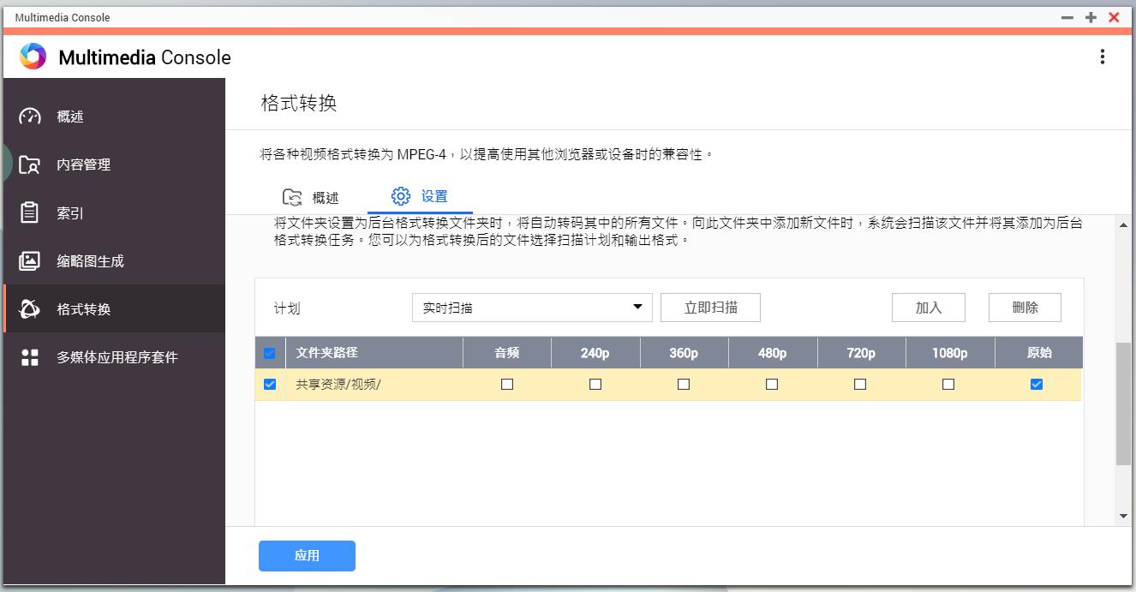Toggle the select-all checkbox in table header
Screen dimensions: 1136x592
[268, 352]
